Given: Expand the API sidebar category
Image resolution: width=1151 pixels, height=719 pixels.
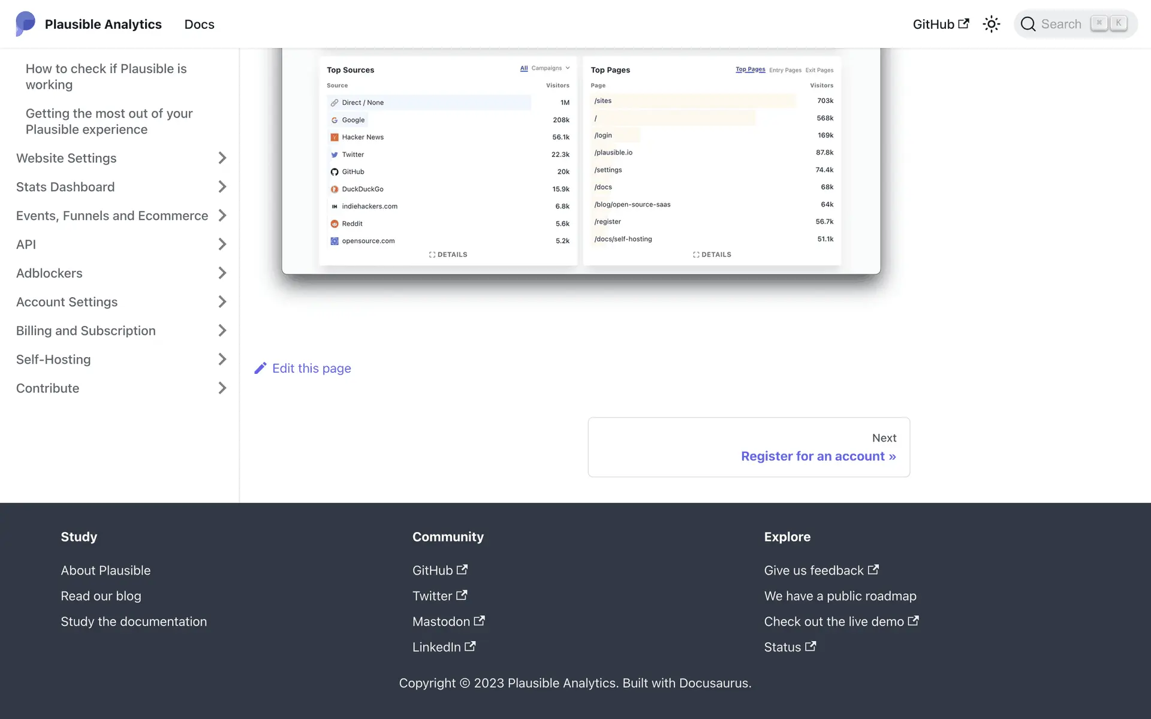Looking at the screenshot, I should click(x=222, y=244).
